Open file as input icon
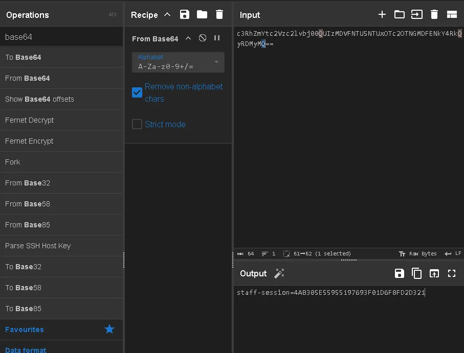The height and width of the screenshot is (353, 464). click(399, 14)
